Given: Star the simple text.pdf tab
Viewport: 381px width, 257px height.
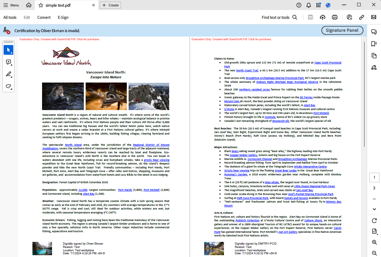Looking at the screenshot, I should (41, 5).
